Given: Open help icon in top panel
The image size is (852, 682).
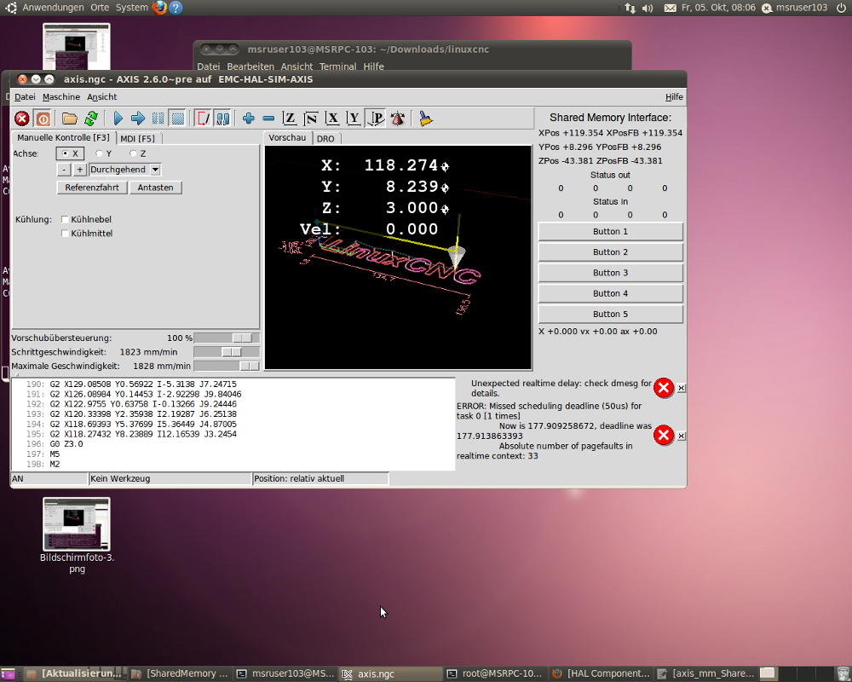Looking at the screenshot, I should [176, 8].
